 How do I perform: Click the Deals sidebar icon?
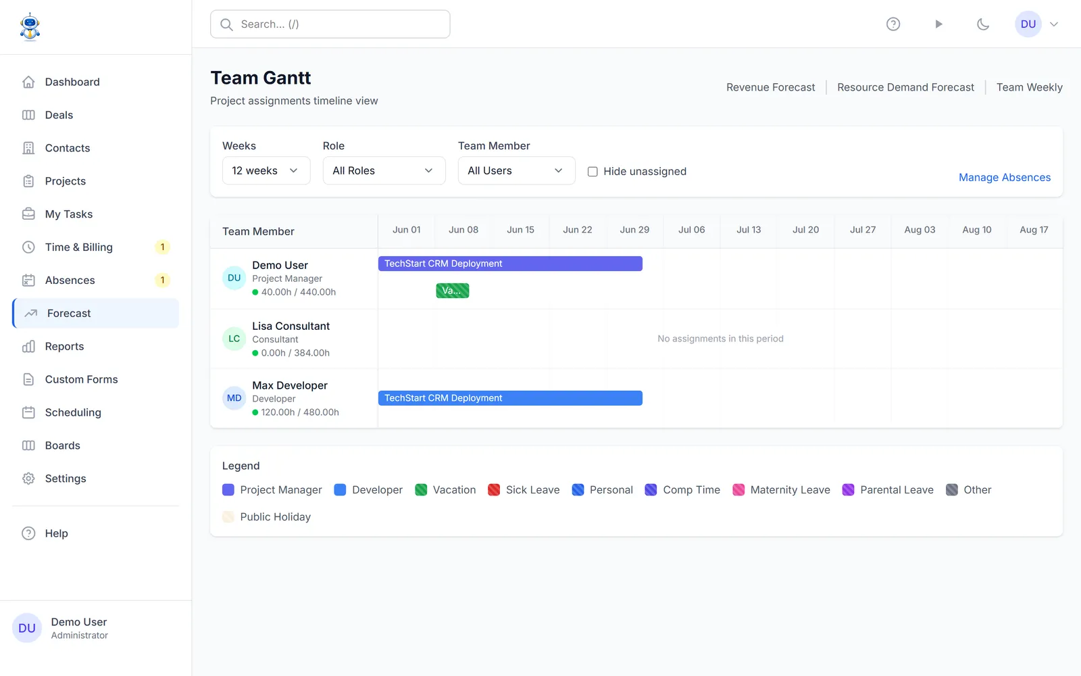point(28,115)
